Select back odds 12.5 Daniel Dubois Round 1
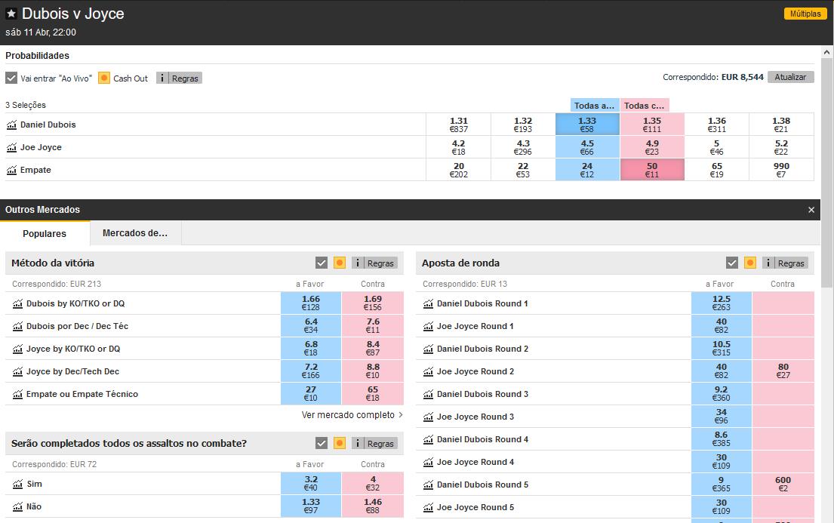 722,303
